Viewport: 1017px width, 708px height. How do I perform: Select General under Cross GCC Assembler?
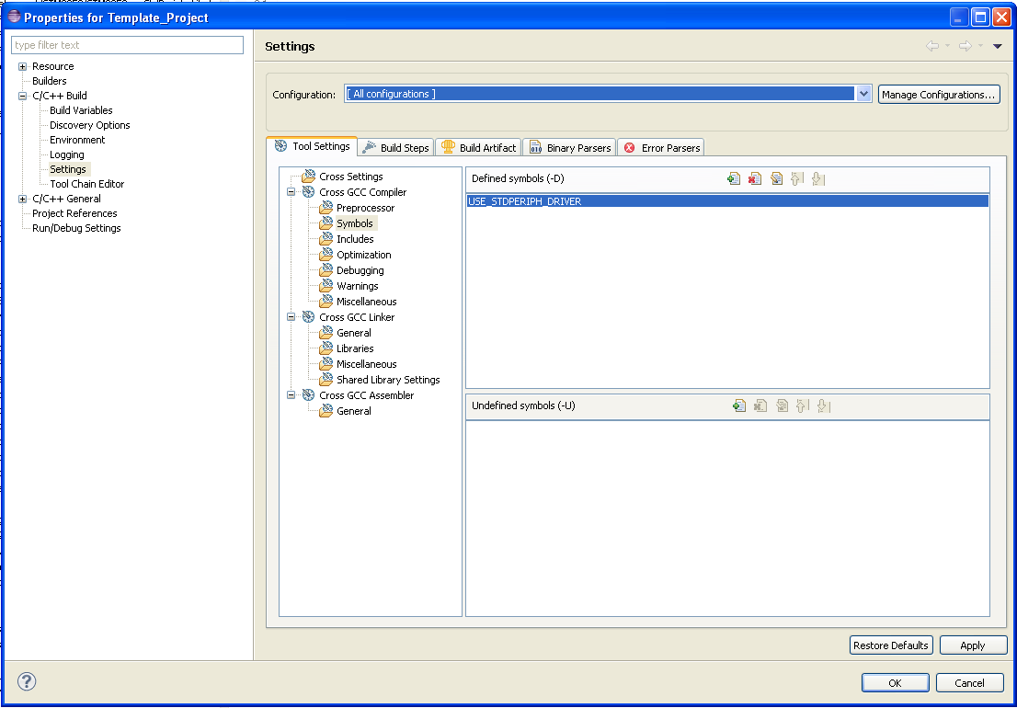click(353, 411)
